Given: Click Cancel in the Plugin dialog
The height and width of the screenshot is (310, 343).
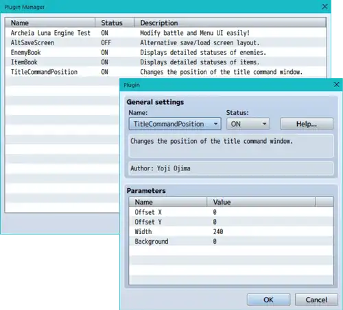Looking at the screenshot, I should [316, 300].
